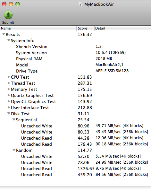151x190 pixels.
Task: Click the Quartz Graphics score 156.69
Action: (x=85, y=95)
